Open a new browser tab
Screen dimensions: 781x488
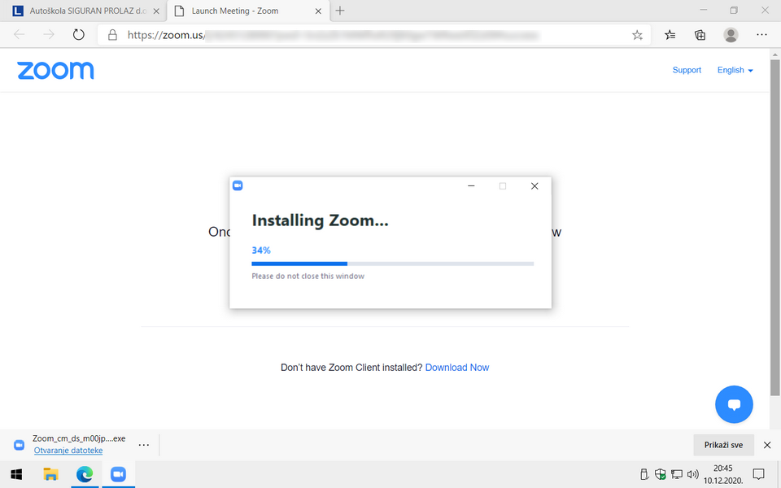[x=340, y=11]
